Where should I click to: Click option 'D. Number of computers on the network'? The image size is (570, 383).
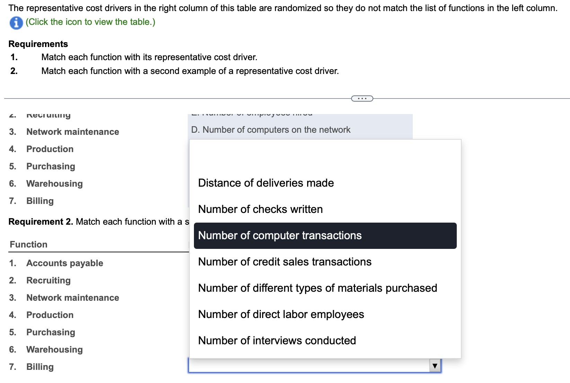coord(271,130)
